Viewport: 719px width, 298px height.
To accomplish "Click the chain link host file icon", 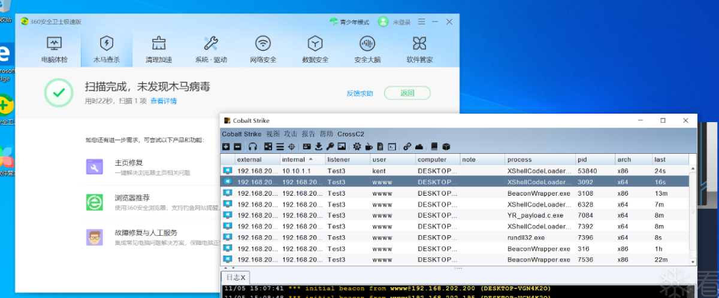I will [407, 147].
